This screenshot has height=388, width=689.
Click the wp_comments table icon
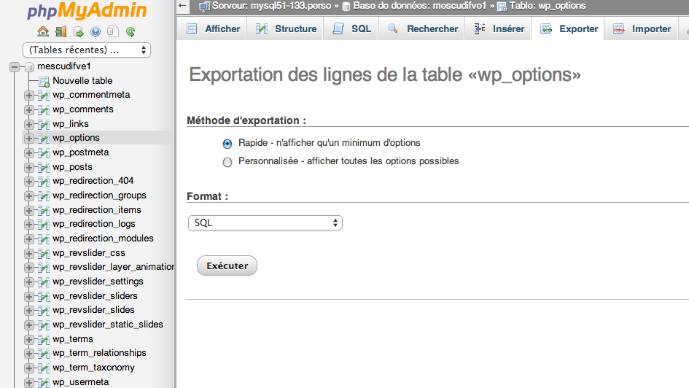pos(44,110)
